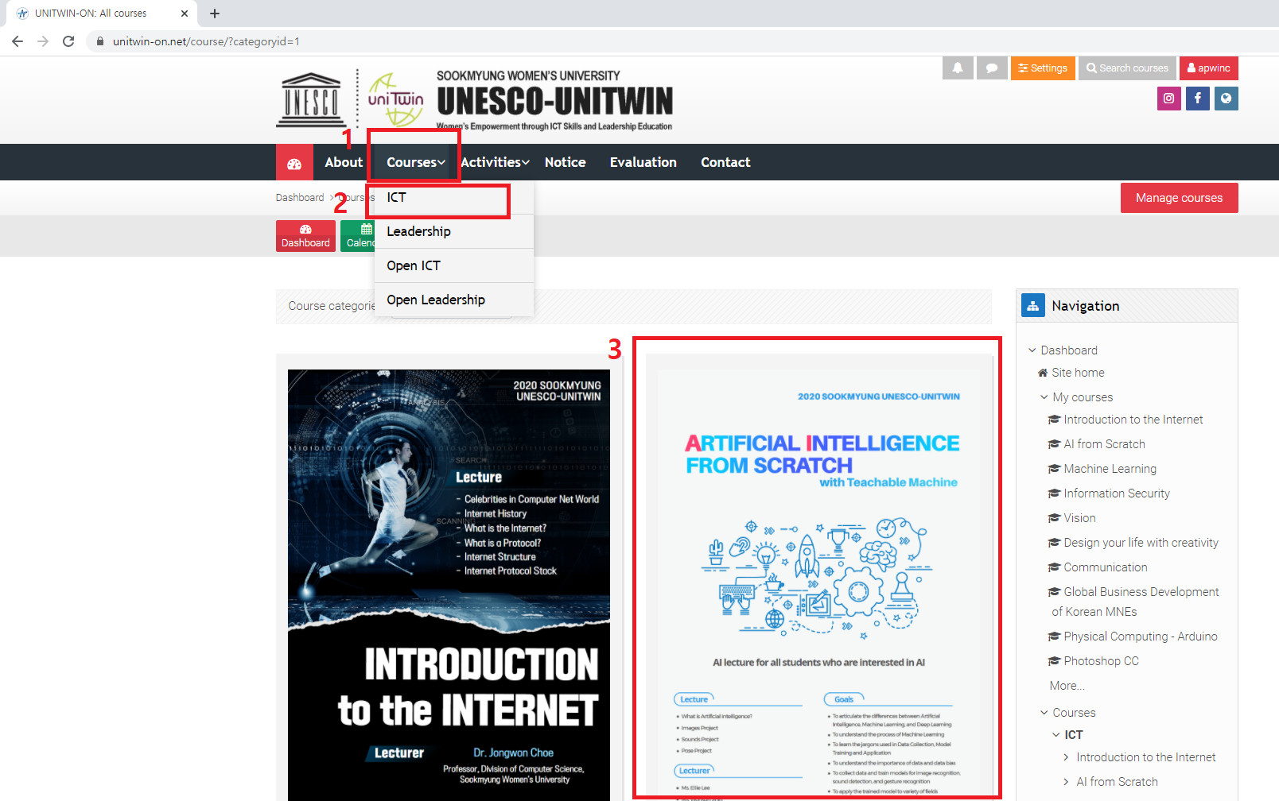
Task: Open the apwinc user menu
Action: pyautogui.click(x=1208, y=68)
